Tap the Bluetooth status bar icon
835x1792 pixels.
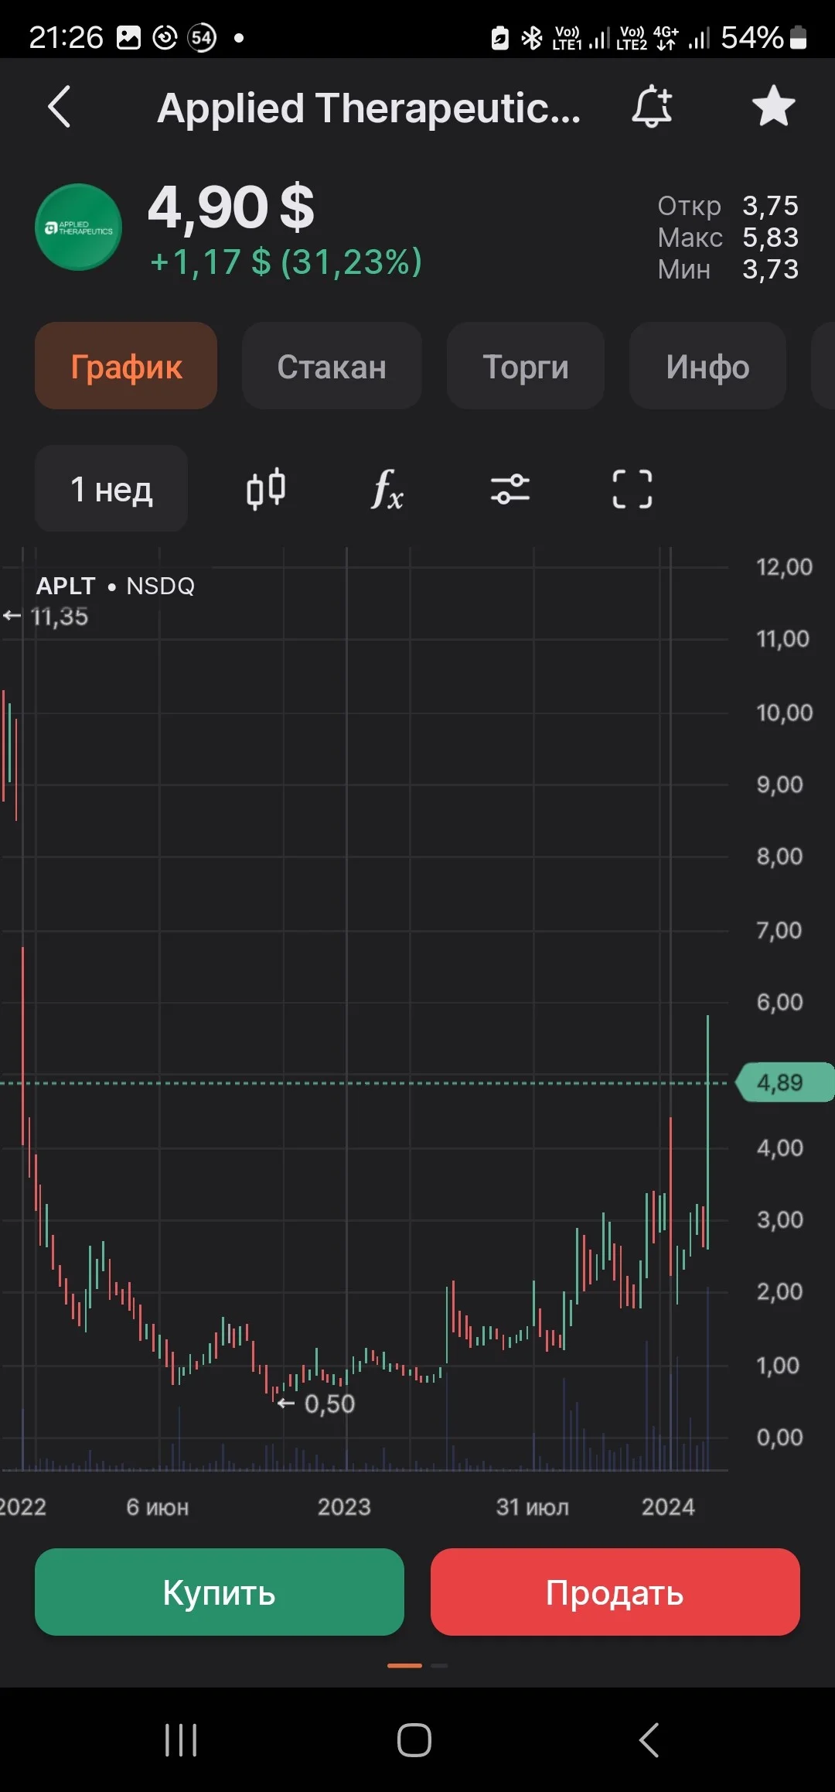(532, 37)
